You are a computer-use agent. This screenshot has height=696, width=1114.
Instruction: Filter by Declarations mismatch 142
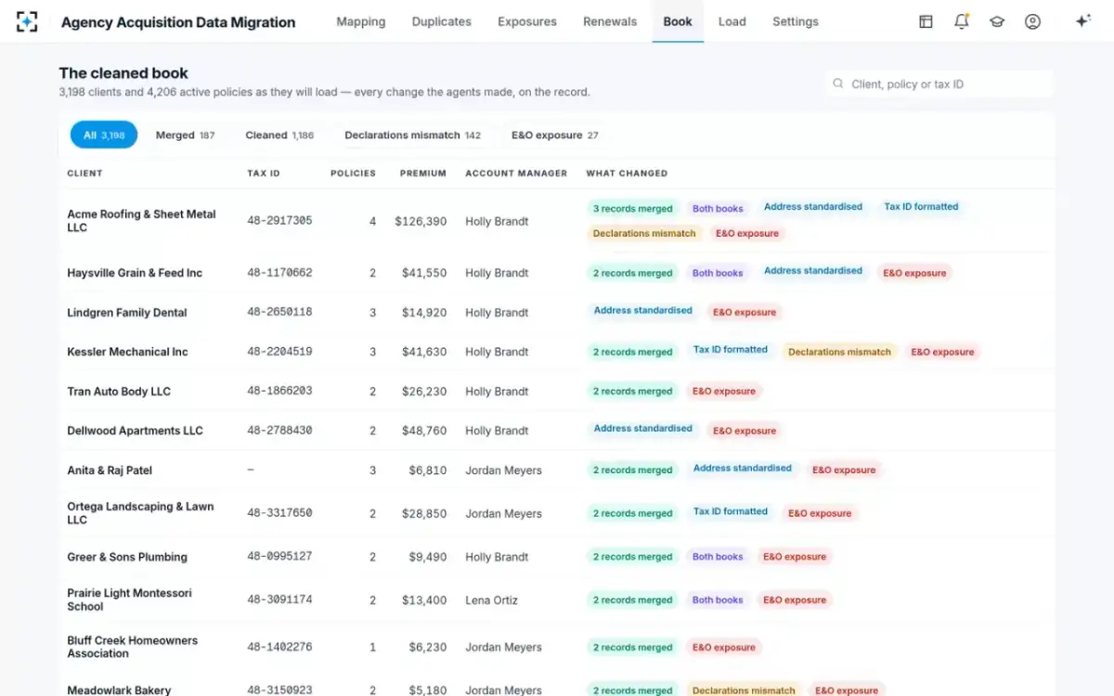click(412, 135)
